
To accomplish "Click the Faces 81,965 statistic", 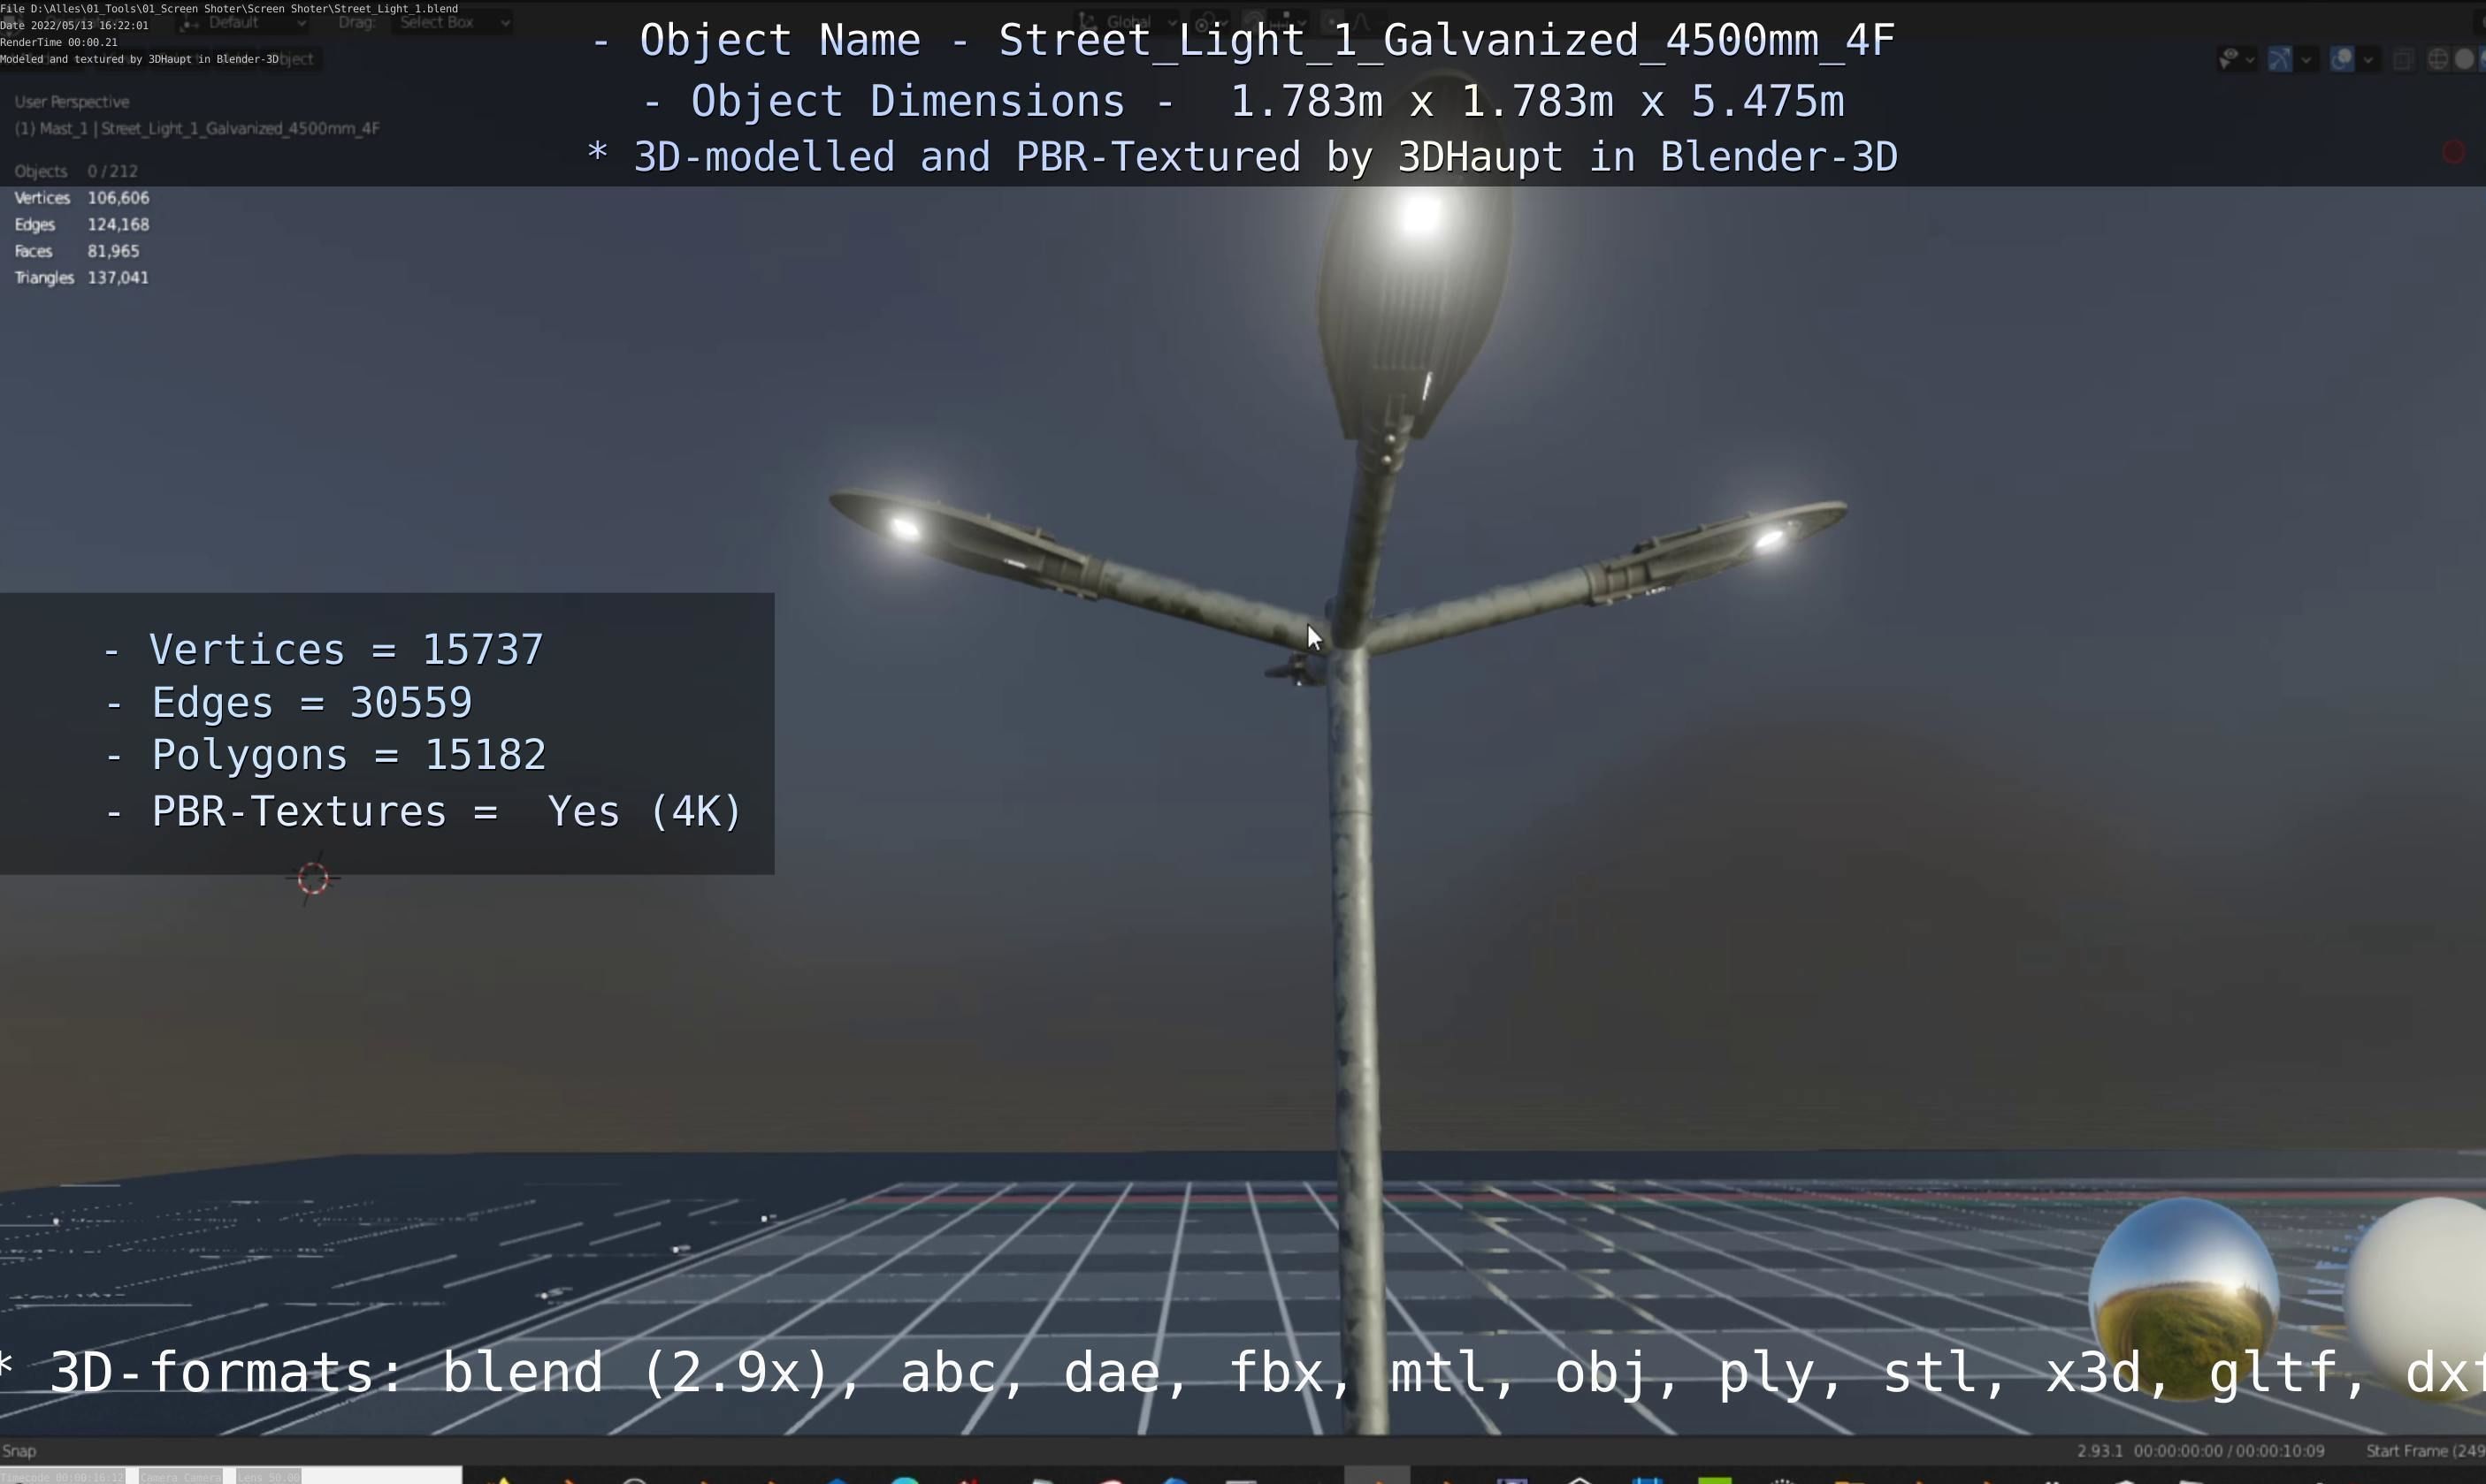I will pyautogui.click(x=77, y=251).
